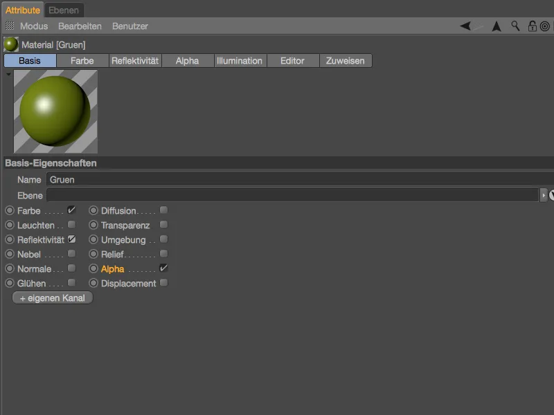Screen dimensions: 554x415
Task: Click the animation dot beside Farbe
Action: [x=10, y=211]
